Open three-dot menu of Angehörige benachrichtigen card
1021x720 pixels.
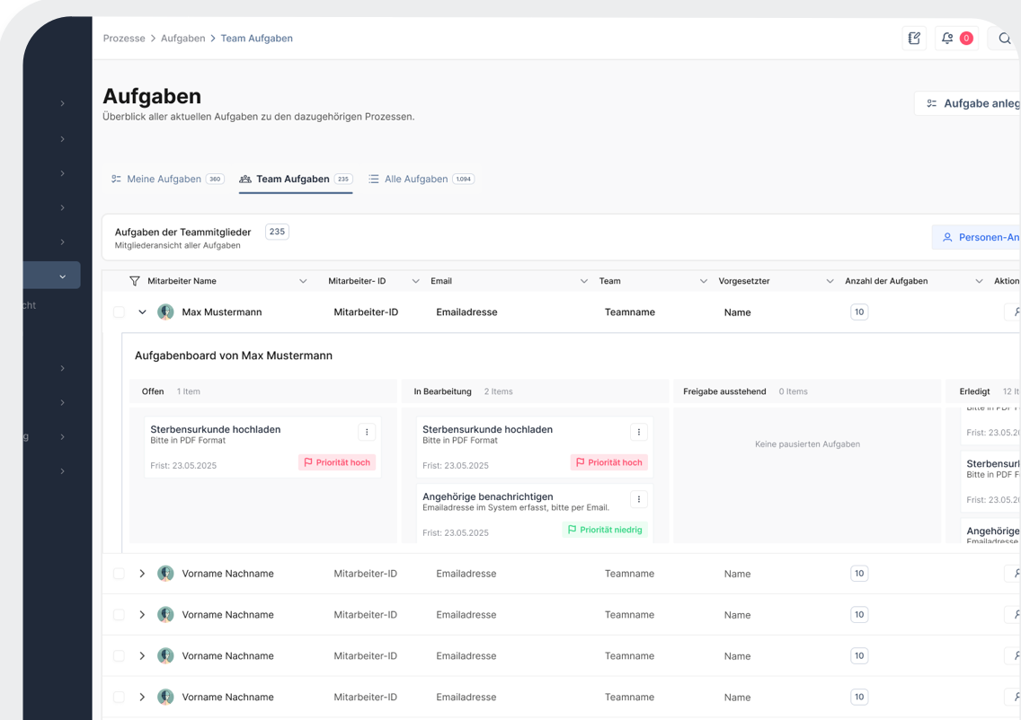point(639,499)
